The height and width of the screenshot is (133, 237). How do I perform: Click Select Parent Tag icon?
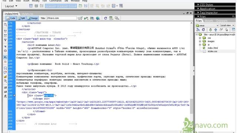coord(5,46)
